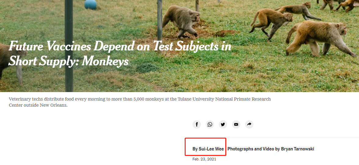Image resolution: width=359 pixels, height=165 pixels.
Task: Click "Short Supply: Monkeys" headline line
Action: coord(68,62)
